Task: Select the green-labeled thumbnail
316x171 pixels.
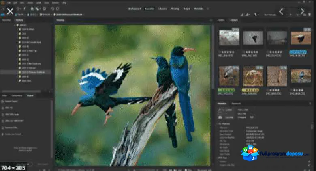Action: coord(229,76)
